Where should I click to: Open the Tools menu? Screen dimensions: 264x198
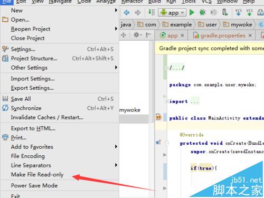click(x=188, y=2)
